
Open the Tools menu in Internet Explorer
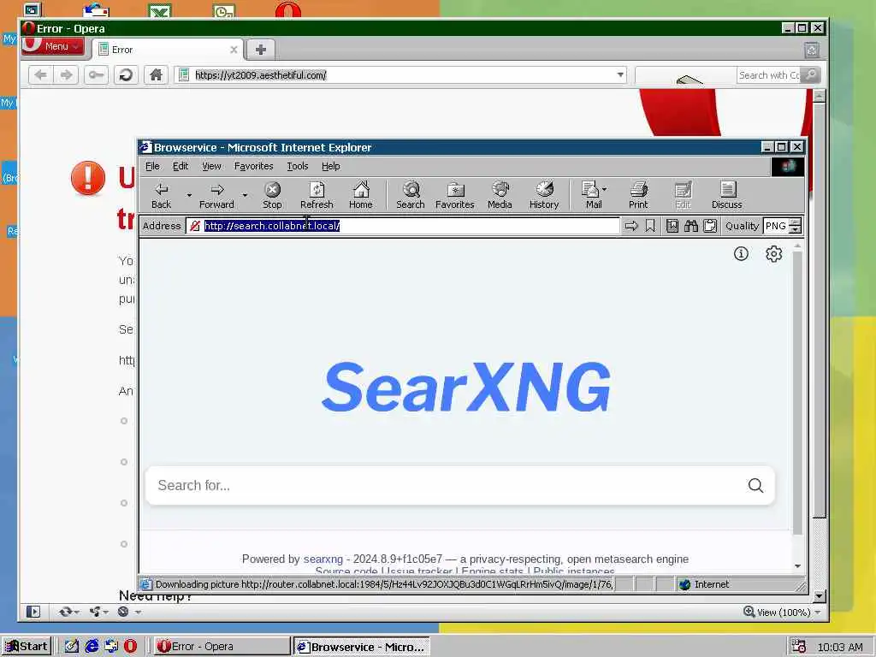point(297,166)
